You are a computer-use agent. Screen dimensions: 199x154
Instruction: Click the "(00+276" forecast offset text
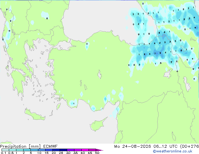point(190,146)
